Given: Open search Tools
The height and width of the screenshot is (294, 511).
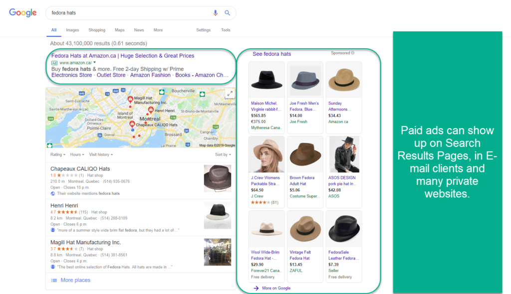Looking at the screenshot, I should pos(226,30).
